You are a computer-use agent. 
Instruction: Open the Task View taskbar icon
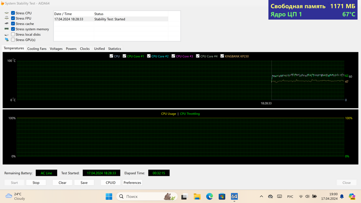coord(184,196)
